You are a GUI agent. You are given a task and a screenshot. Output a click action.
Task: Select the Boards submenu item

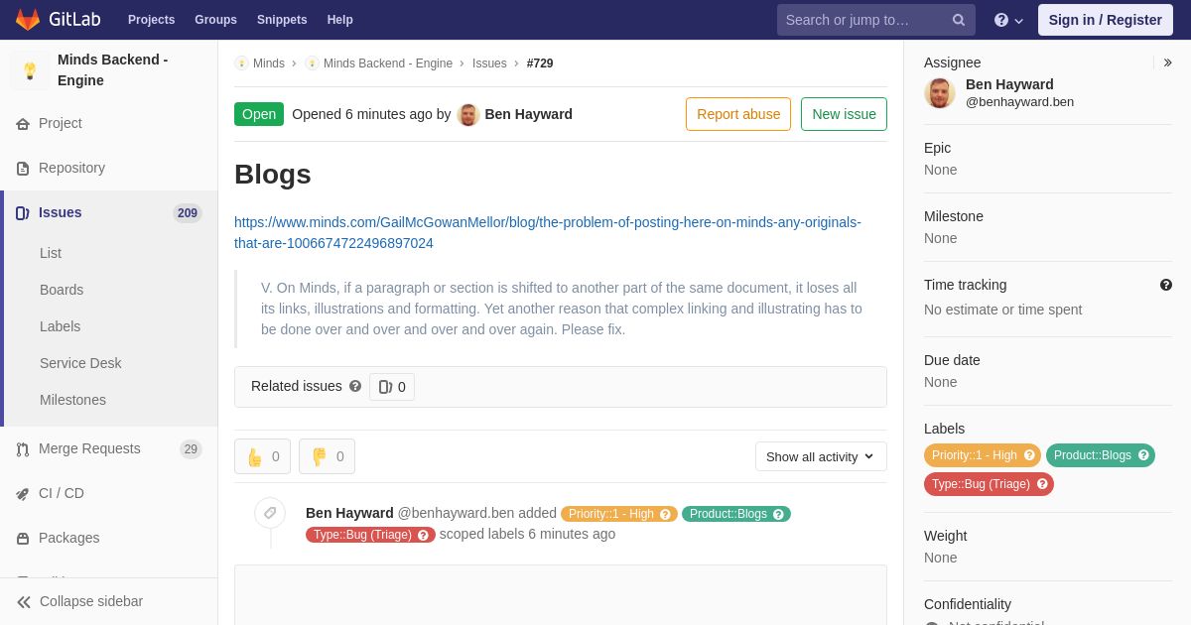point(62,290)
